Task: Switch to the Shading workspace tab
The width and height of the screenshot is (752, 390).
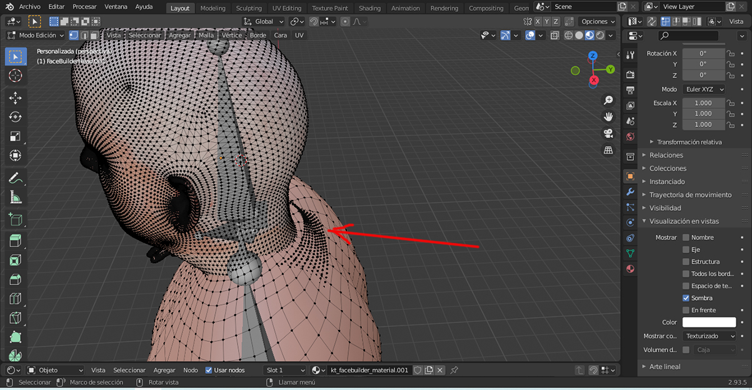Action: 369,8
